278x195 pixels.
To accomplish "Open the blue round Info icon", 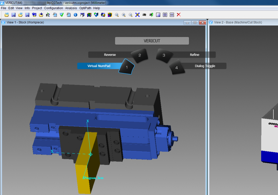I will tap(75, 15).
